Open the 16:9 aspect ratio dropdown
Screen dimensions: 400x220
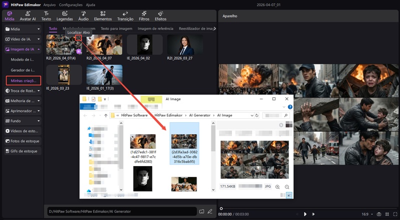366,214
